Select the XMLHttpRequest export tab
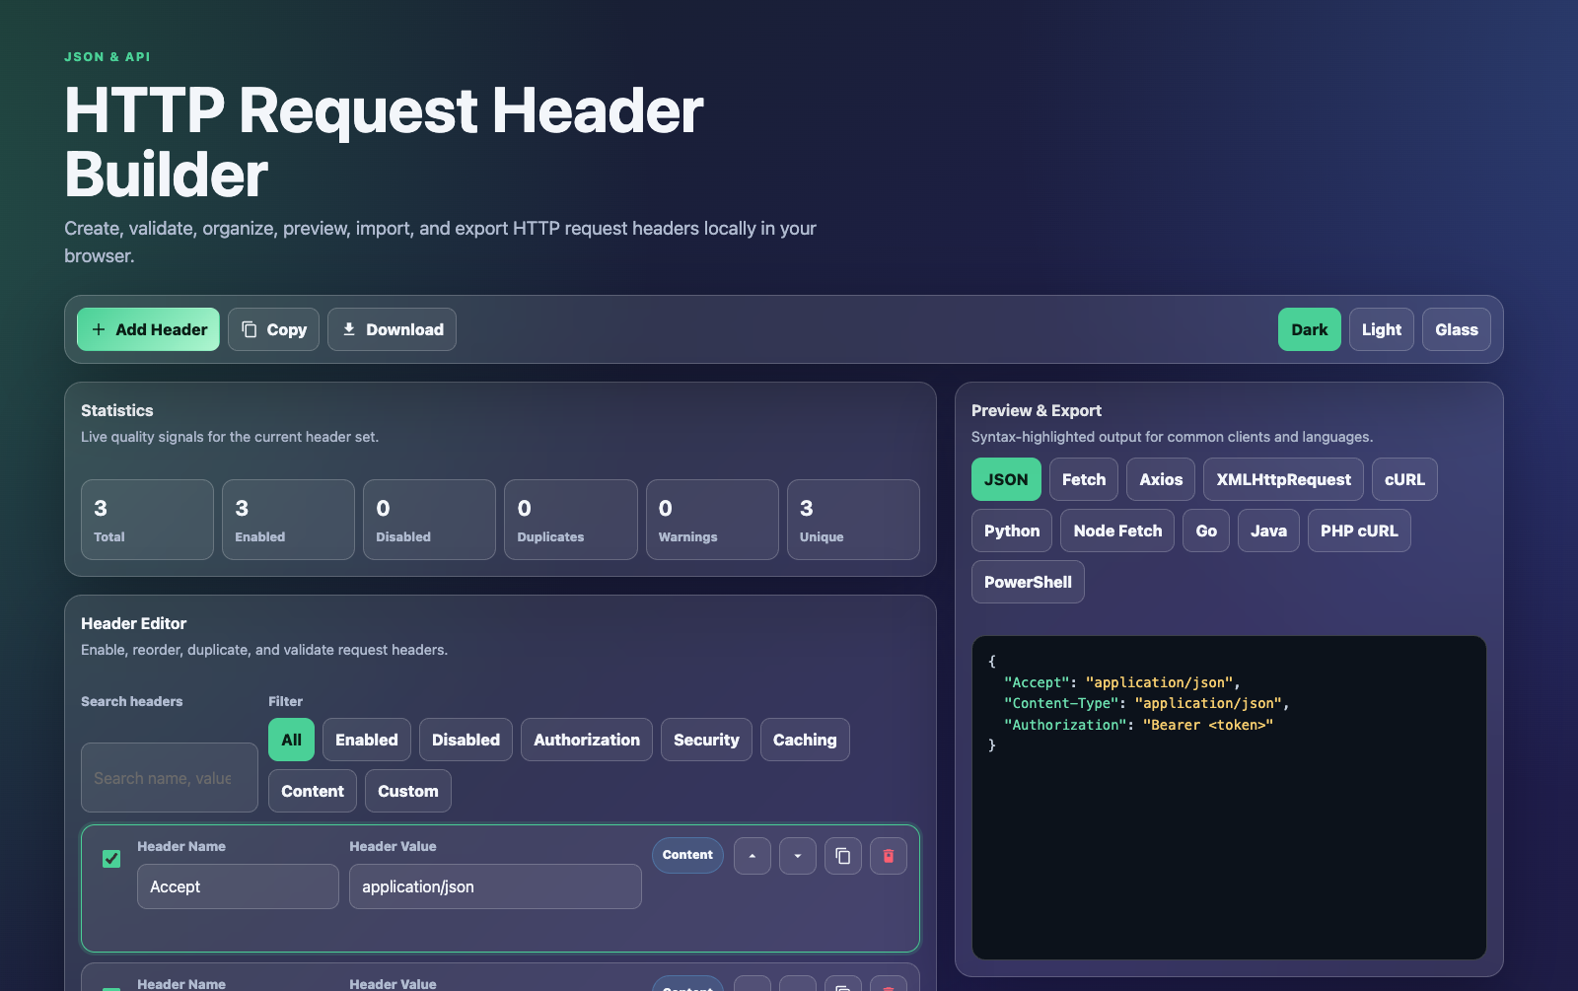 click(1283, 479)
